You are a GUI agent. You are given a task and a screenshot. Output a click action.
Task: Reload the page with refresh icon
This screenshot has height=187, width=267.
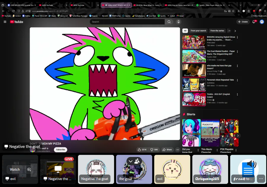pos(13,11)
